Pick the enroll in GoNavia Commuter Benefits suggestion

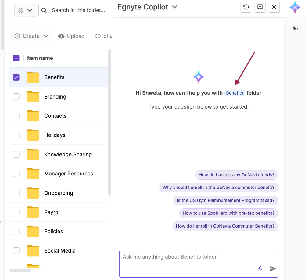225,226
